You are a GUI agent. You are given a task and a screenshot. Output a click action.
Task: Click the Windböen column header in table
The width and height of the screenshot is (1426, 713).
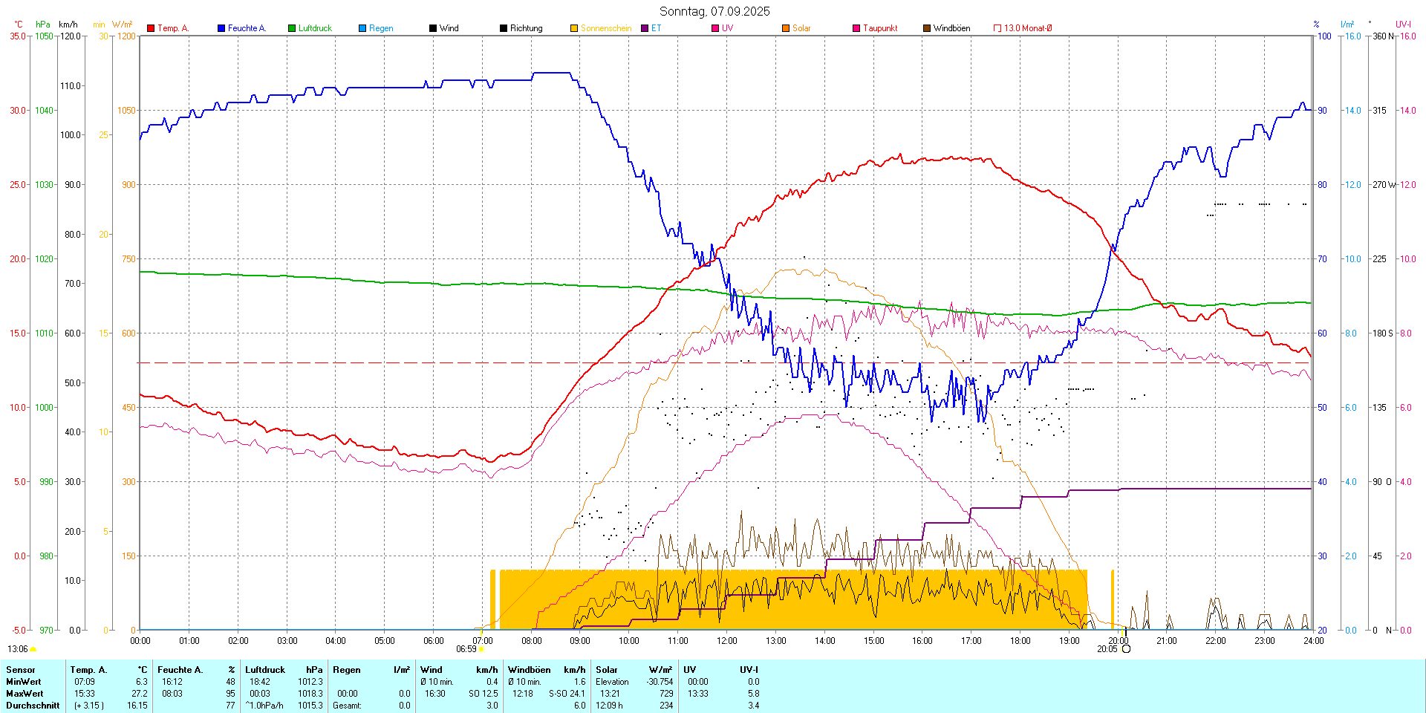click(x=529, y=670)
